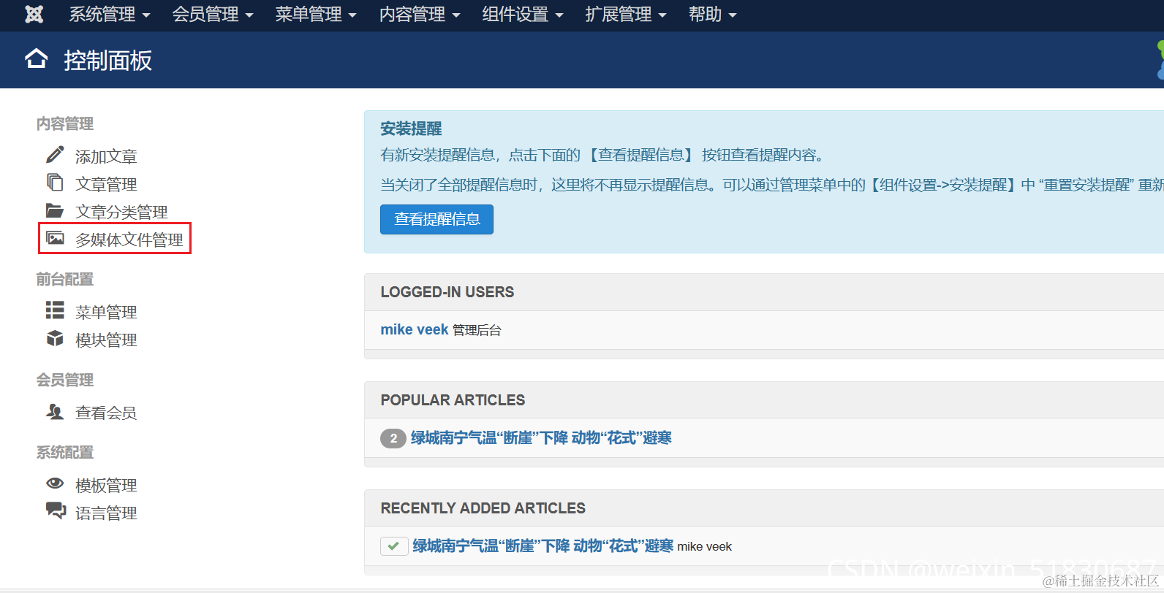Click the Joomla logo icon
The width and height of the screenshot is (1164, 593).
[x=34, y=14]
